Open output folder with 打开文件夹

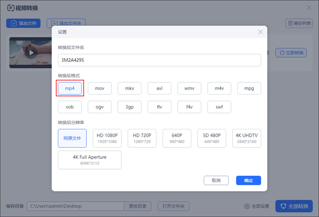(x=174, y=206)
